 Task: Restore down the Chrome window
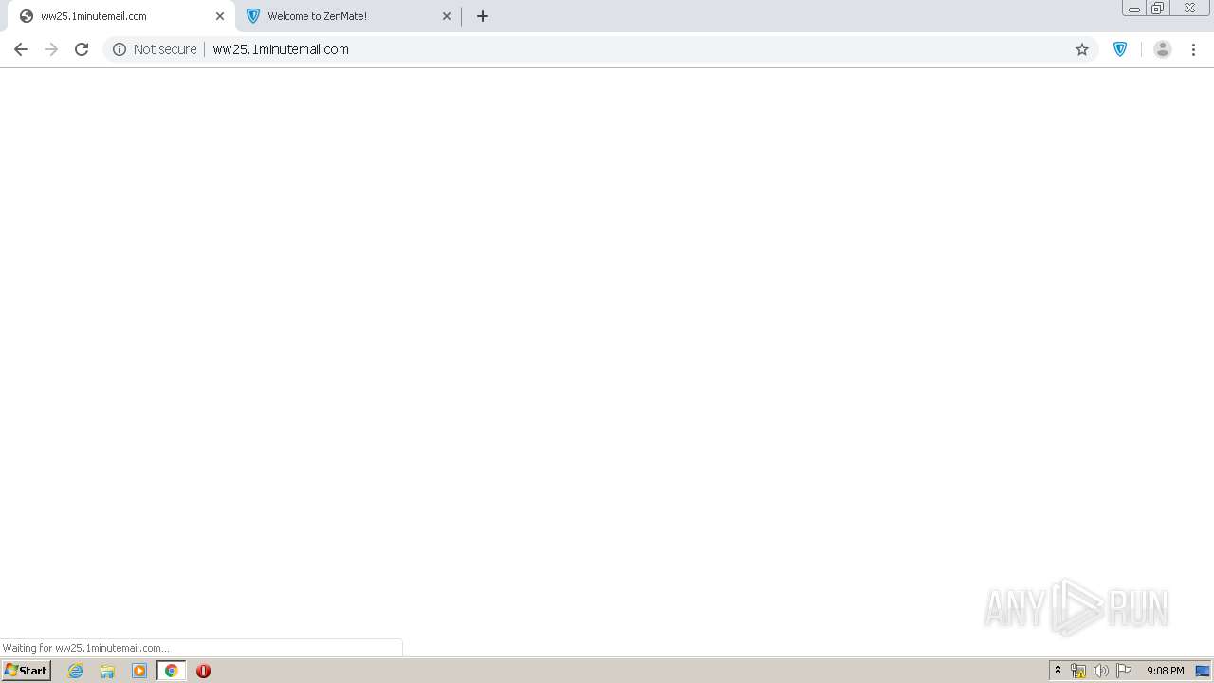(x=1158, y=9)
